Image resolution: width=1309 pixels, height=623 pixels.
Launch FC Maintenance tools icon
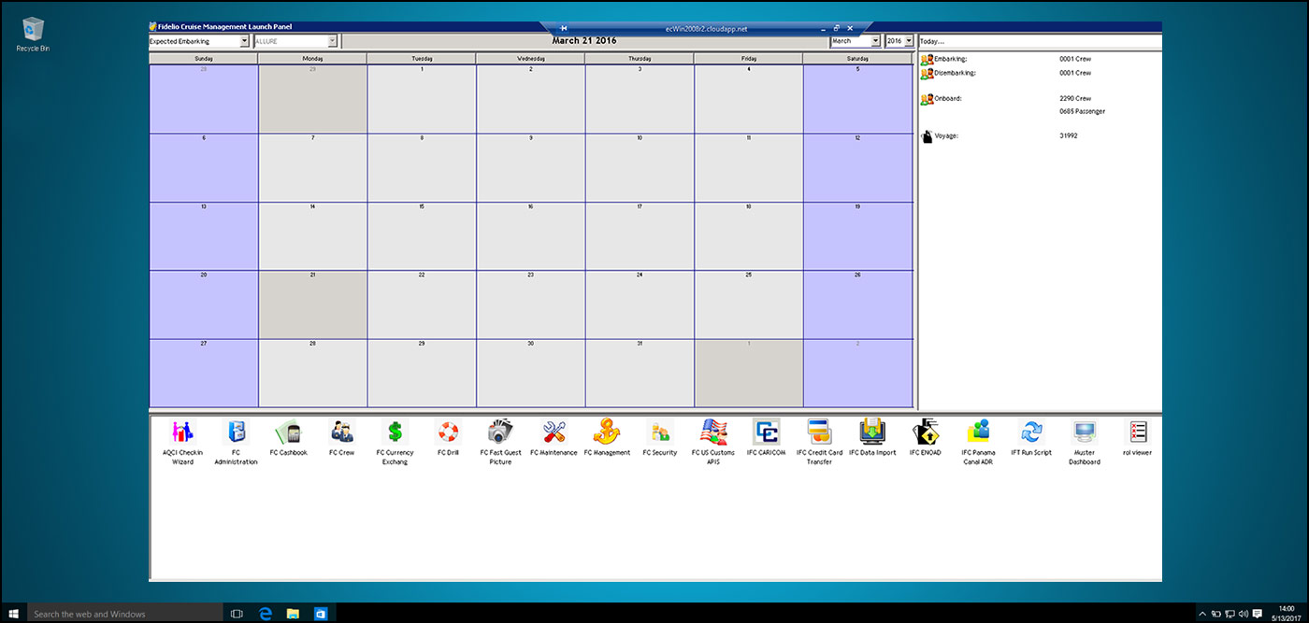(554, 438)
